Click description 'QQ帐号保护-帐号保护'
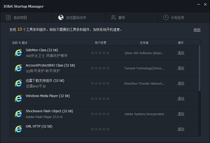This screenshot has width=210, height=143. 43,71
